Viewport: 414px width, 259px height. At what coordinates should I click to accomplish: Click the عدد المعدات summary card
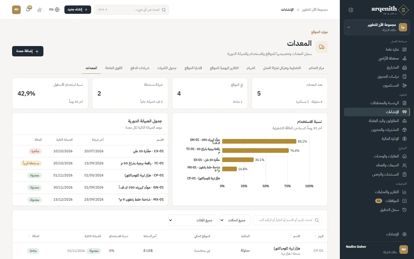click(290, 94)
